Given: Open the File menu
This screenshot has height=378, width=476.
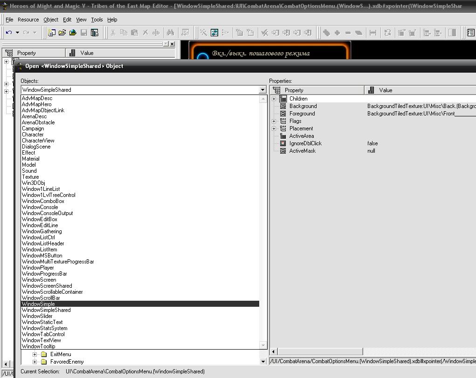Looking at the screenshot, I should (9, 20).
